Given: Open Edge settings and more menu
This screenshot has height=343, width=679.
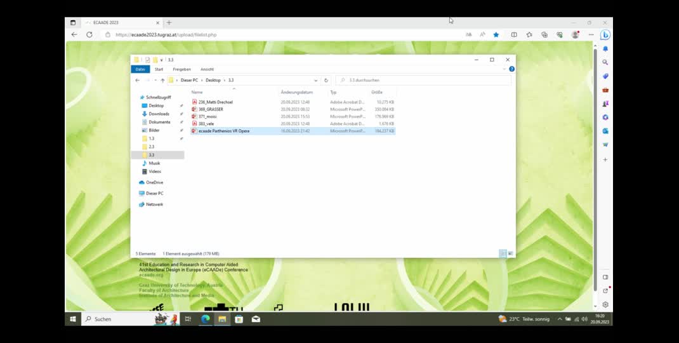Looking at the screenshot, I should 591,35.
